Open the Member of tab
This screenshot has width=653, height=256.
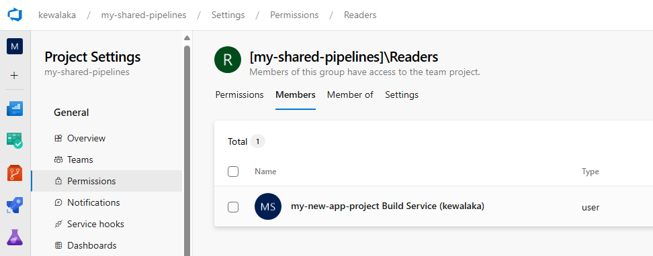point(350,94)
